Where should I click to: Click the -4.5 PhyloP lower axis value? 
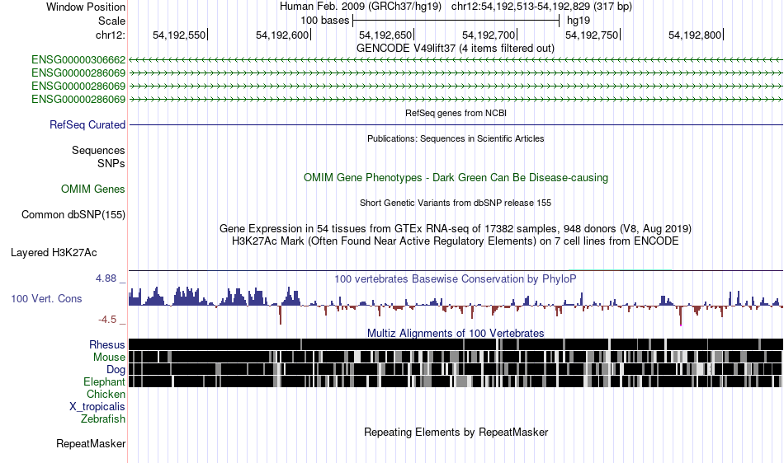[x=107, y=320]
